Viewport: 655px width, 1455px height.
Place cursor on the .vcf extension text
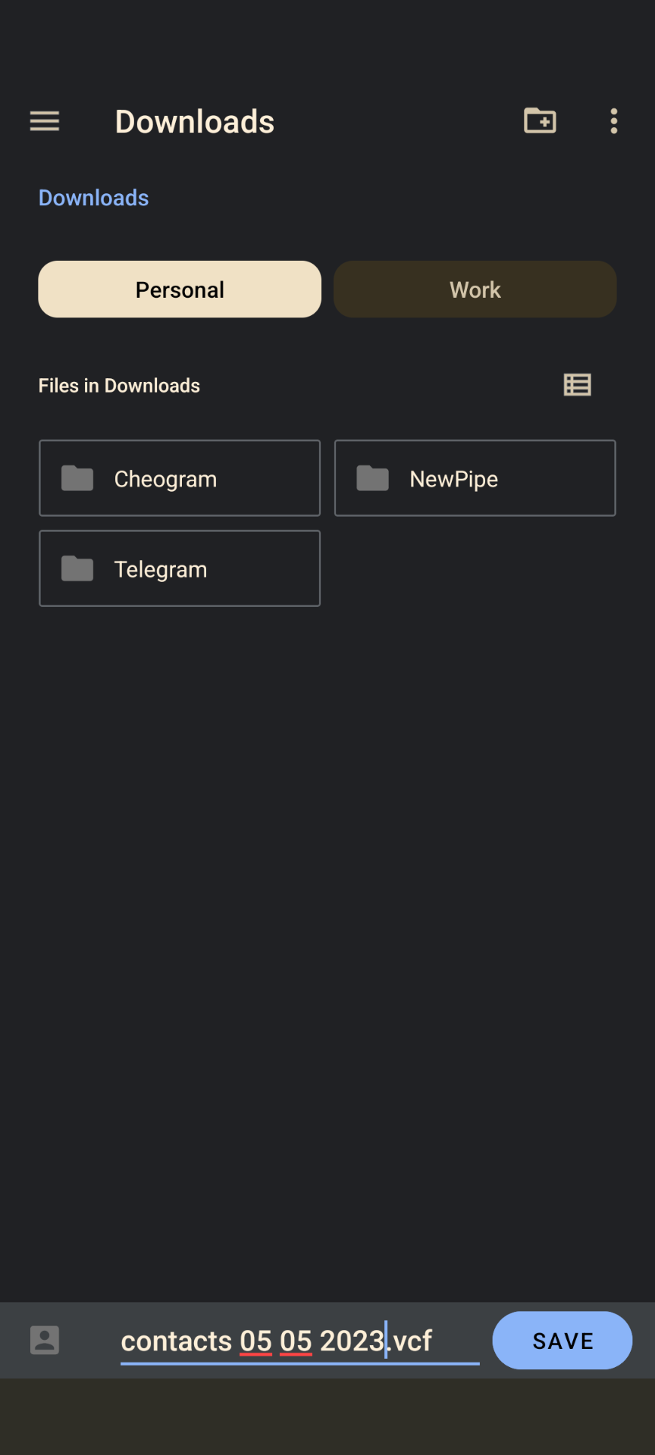pos(410,1341)
